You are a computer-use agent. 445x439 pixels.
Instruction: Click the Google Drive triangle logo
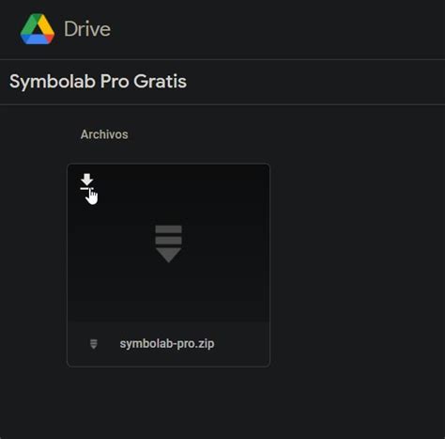pos(38,29)
